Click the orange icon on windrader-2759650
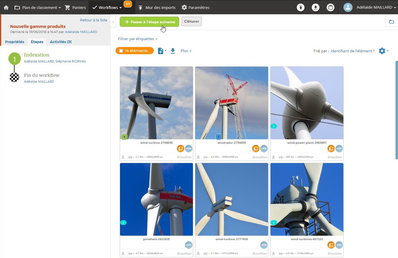The image size is (398, 258). pyautogui.click(x=256, y=148)
